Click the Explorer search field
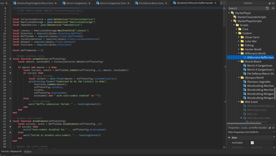Image resolution: width=276 pixels, height=156 pixels. 246,8
